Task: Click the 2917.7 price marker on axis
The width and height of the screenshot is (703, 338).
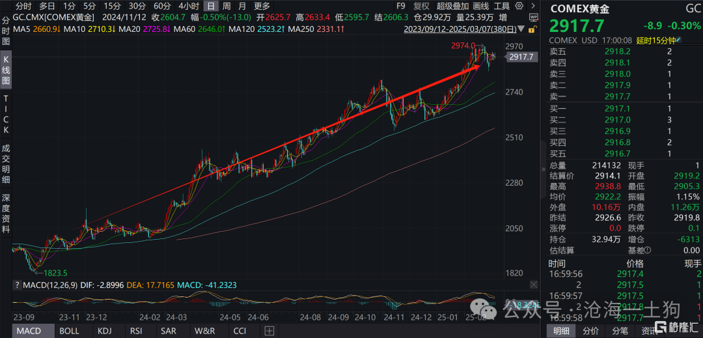Action: (x=521, y=57)
